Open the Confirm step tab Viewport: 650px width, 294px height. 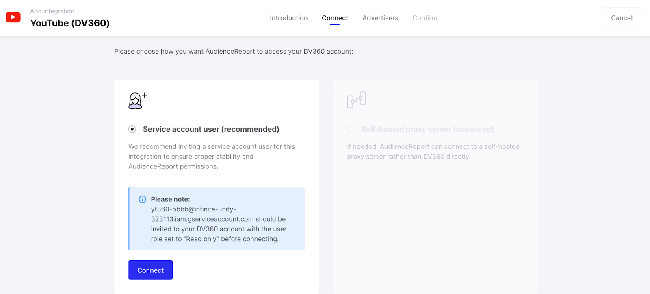click(425, 18)
